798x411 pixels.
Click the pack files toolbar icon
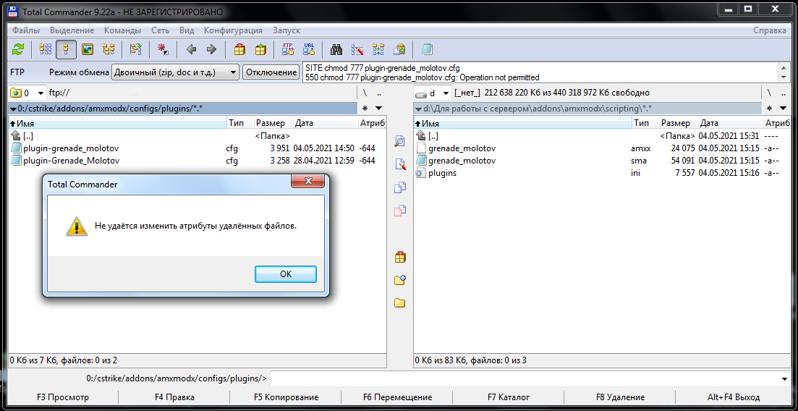click(x=239, y=49)
